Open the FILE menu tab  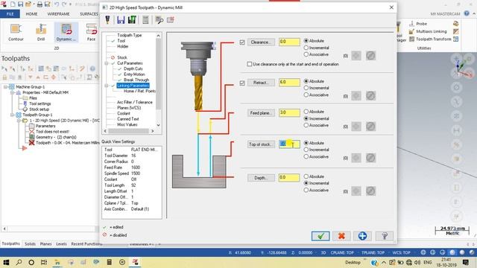10,13
